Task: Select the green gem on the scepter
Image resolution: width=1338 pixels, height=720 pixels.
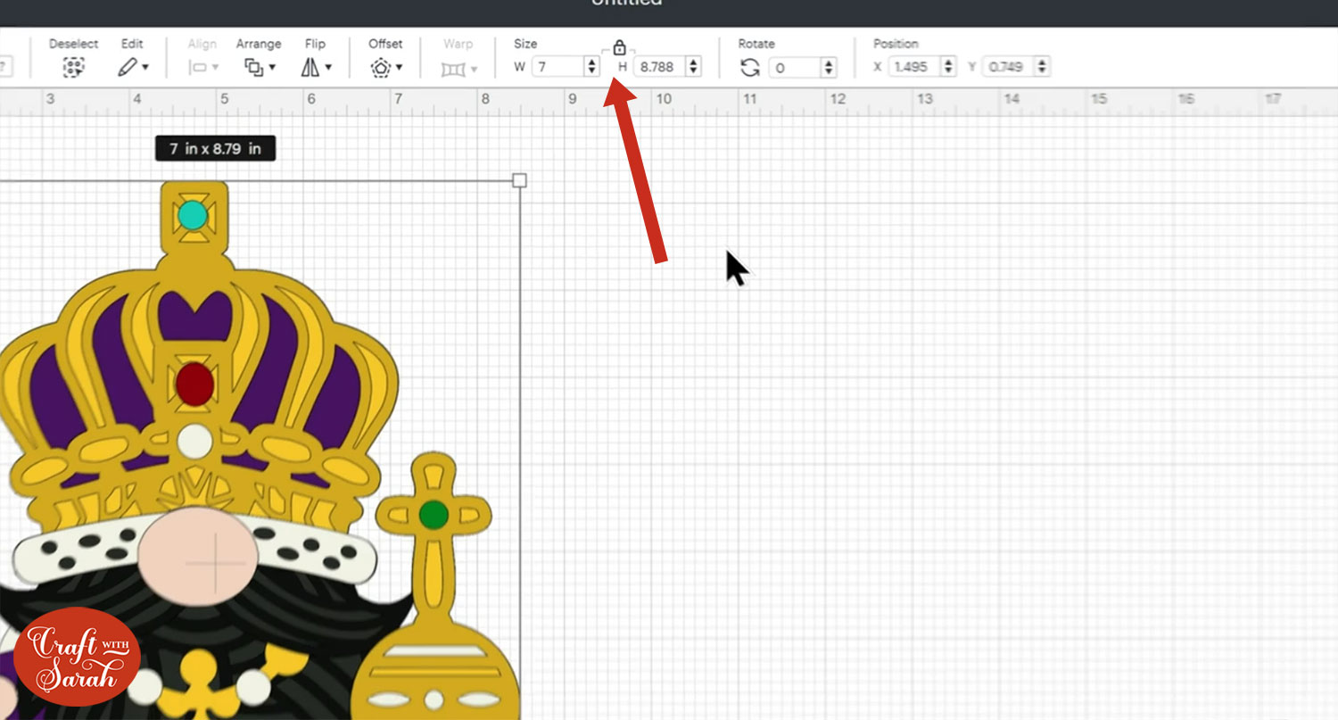Action: point(434,515)
